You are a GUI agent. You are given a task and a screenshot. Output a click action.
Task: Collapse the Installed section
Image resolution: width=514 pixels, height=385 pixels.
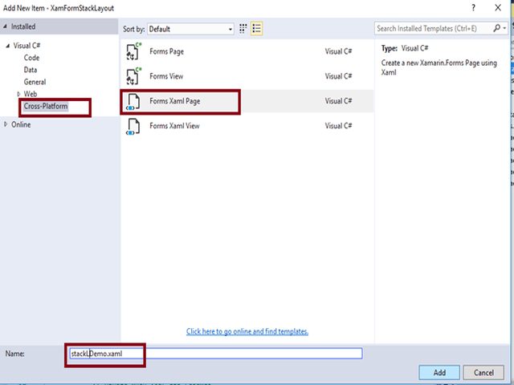click(x=5, y=26)
